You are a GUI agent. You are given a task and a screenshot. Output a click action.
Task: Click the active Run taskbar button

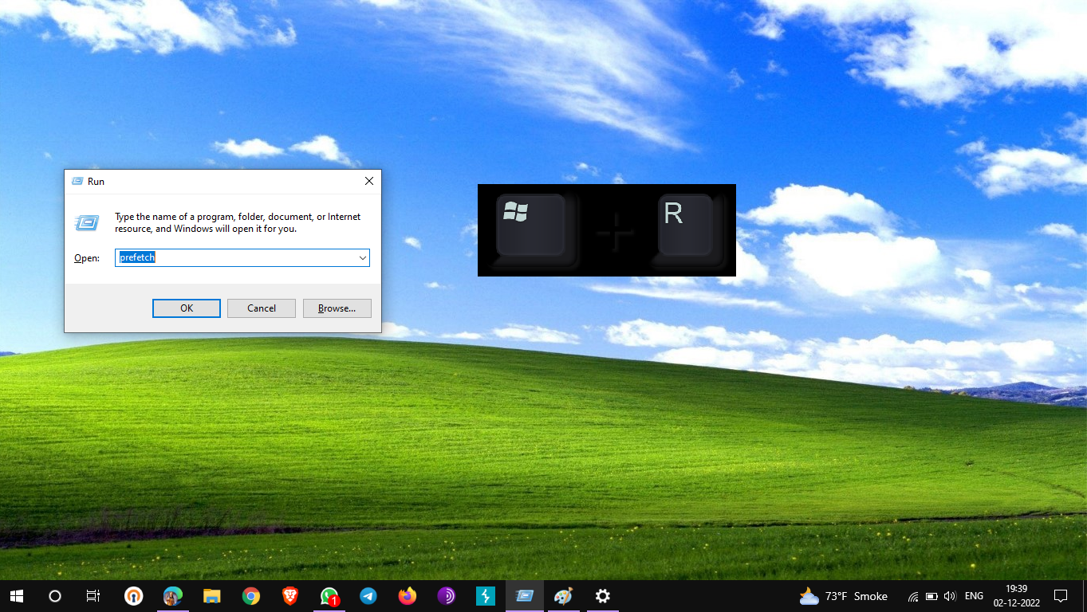525,596
